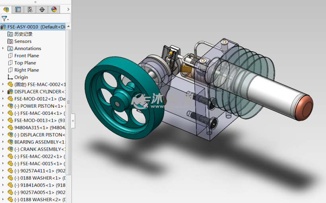Select the copper end cap on the cylinder

click(305, 108)
